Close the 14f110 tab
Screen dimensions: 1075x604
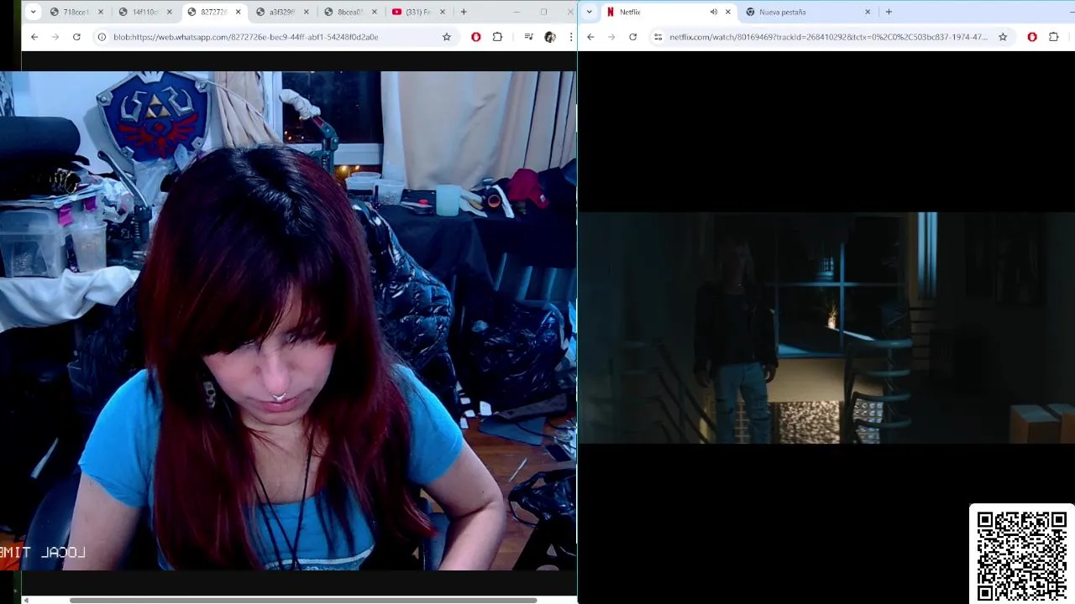click(x=170, y=12)
